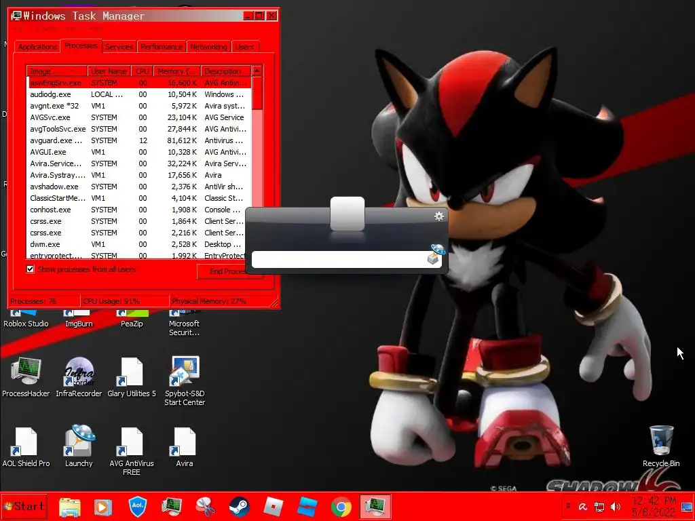Select the Recycle Bin icon
This screenshot has width=695, height=521.
(661, 446)
